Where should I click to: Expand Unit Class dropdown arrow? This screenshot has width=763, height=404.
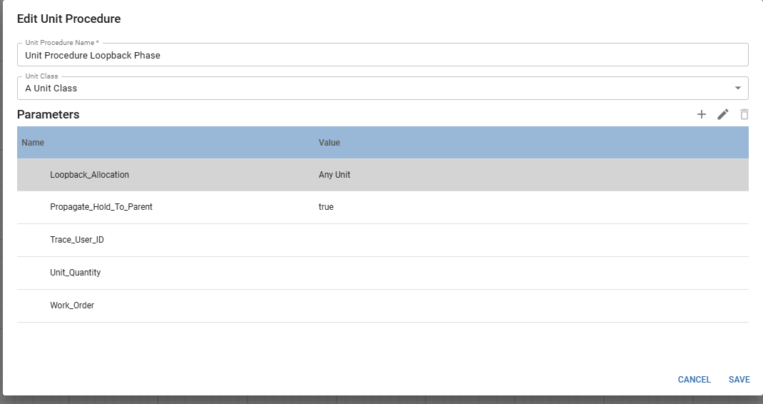pyautogui.click(x=737, y=89)
